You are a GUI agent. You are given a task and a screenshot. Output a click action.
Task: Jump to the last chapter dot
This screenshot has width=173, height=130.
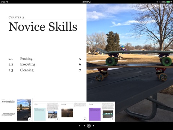[93, 126]
